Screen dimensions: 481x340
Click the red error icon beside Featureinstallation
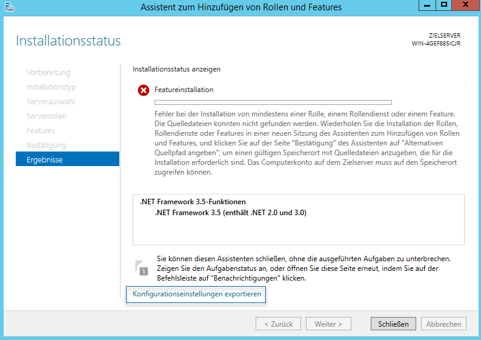pos(143,90)
